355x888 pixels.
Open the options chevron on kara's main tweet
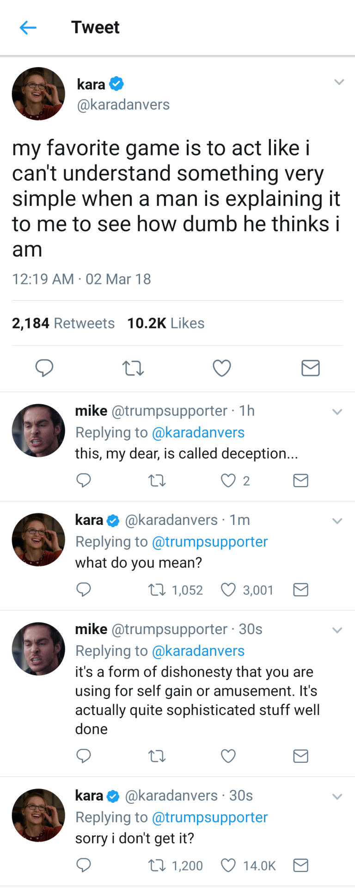tap(339, 82)
